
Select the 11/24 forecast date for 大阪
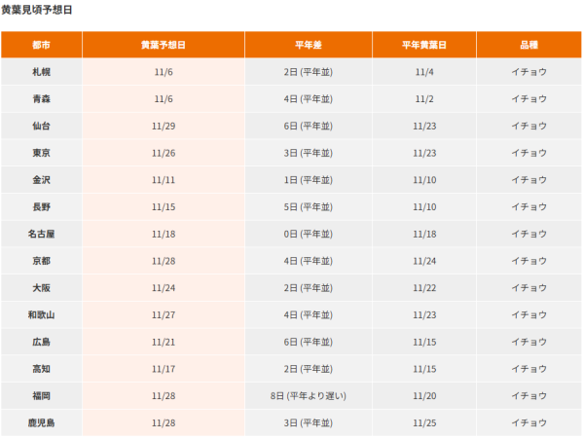click(x=163, y=288)
